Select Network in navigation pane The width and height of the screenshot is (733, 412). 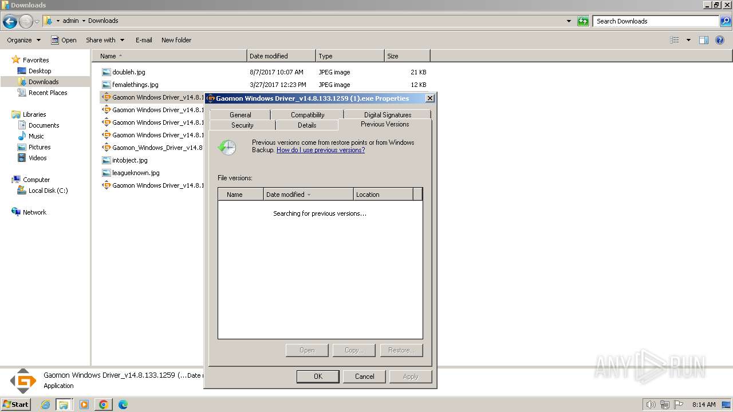pos(34,212)
